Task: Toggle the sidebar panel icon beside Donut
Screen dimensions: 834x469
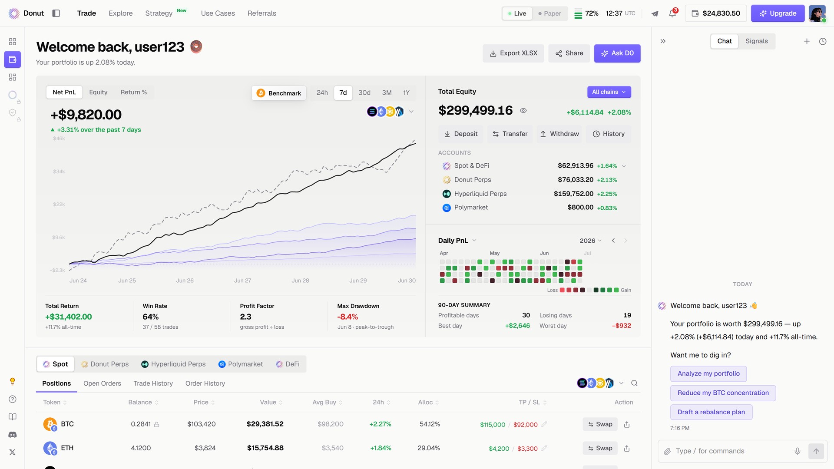Action: point(56,13)
